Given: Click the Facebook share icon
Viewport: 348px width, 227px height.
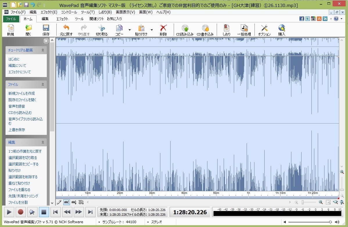Looking at the screenshot, I should [302, 19].
